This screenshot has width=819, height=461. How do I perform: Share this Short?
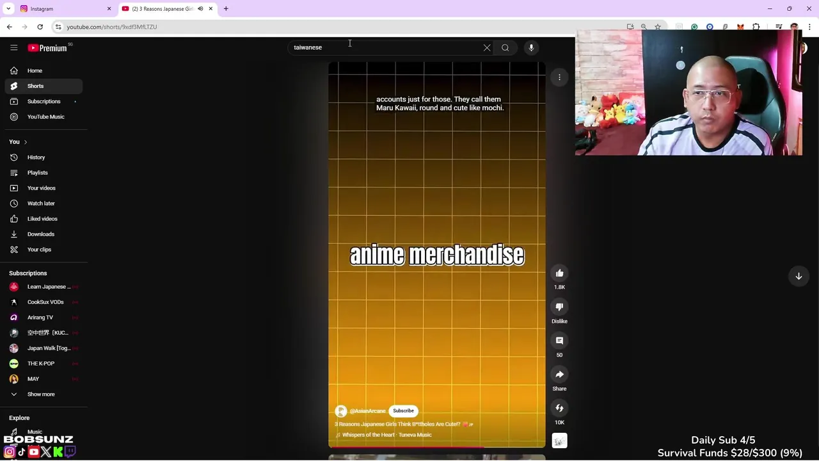point(559,375)
